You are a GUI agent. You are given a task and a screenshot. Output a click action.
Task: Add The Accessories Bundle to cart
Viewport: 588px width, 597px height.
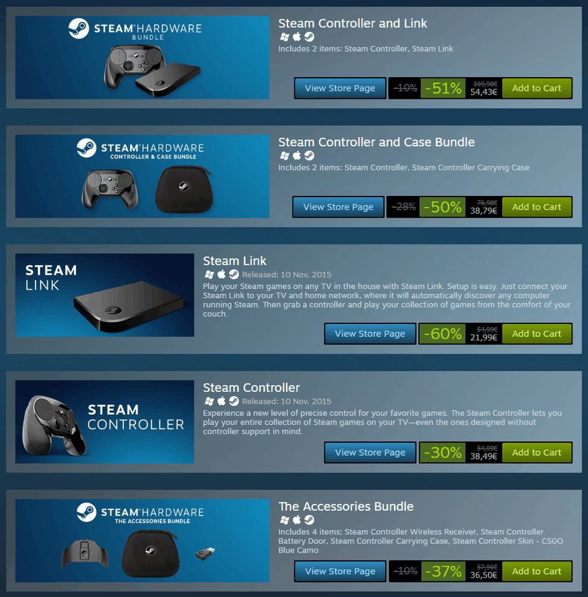536,572
